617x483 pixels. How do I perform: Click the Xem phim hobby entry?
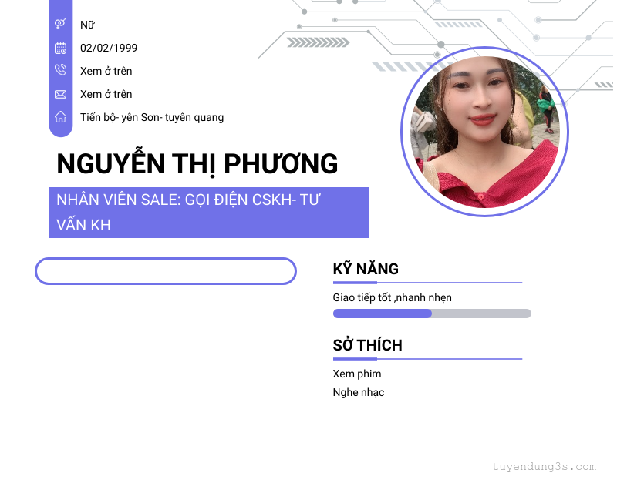tap(357, 374)
